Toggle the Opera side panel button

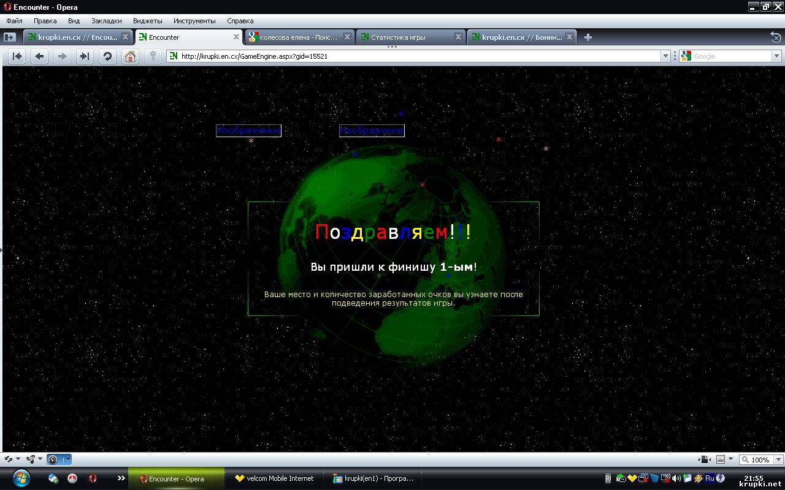9,37
